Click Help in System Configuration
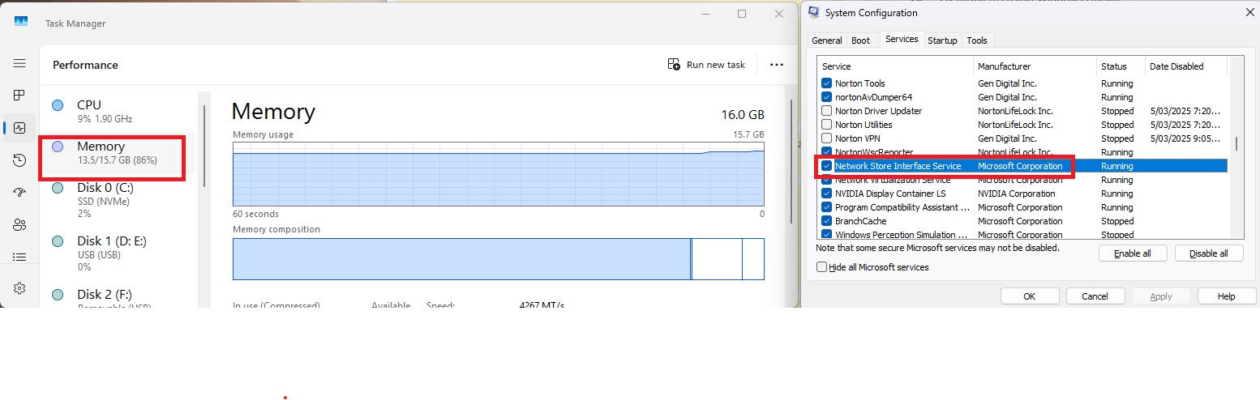The image size is (1260, 400). [1226, 296]
